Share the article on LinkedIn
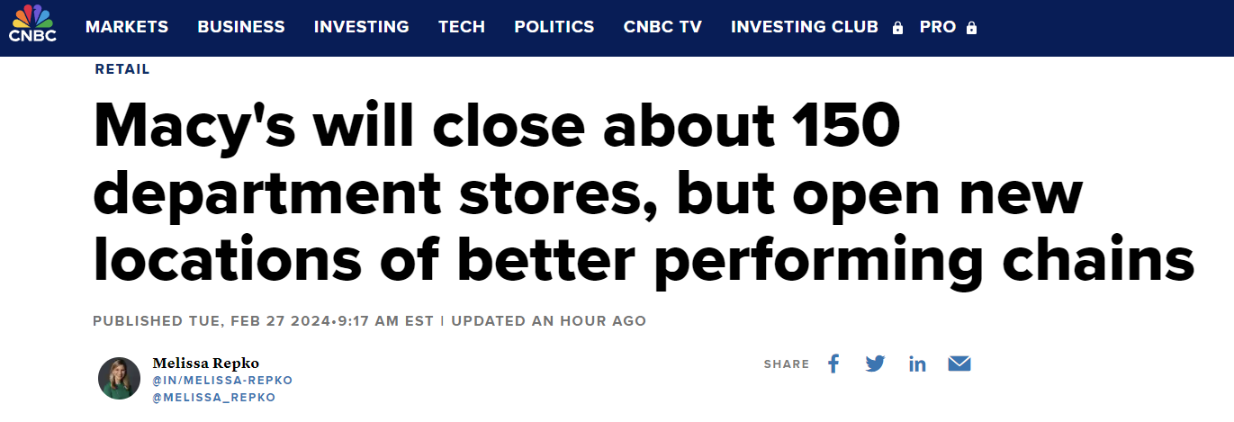The image size is (1234, 422). tap(917, 364)
